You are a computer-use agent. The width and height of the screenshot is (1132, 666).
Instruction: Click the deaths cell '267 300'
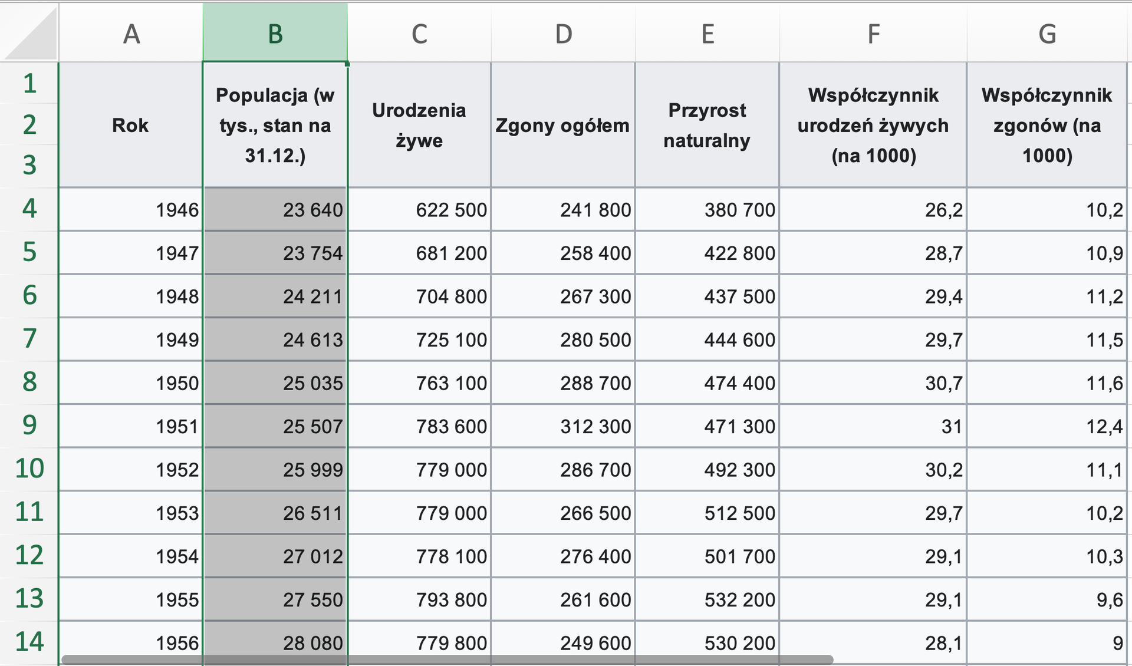[563, 296]
